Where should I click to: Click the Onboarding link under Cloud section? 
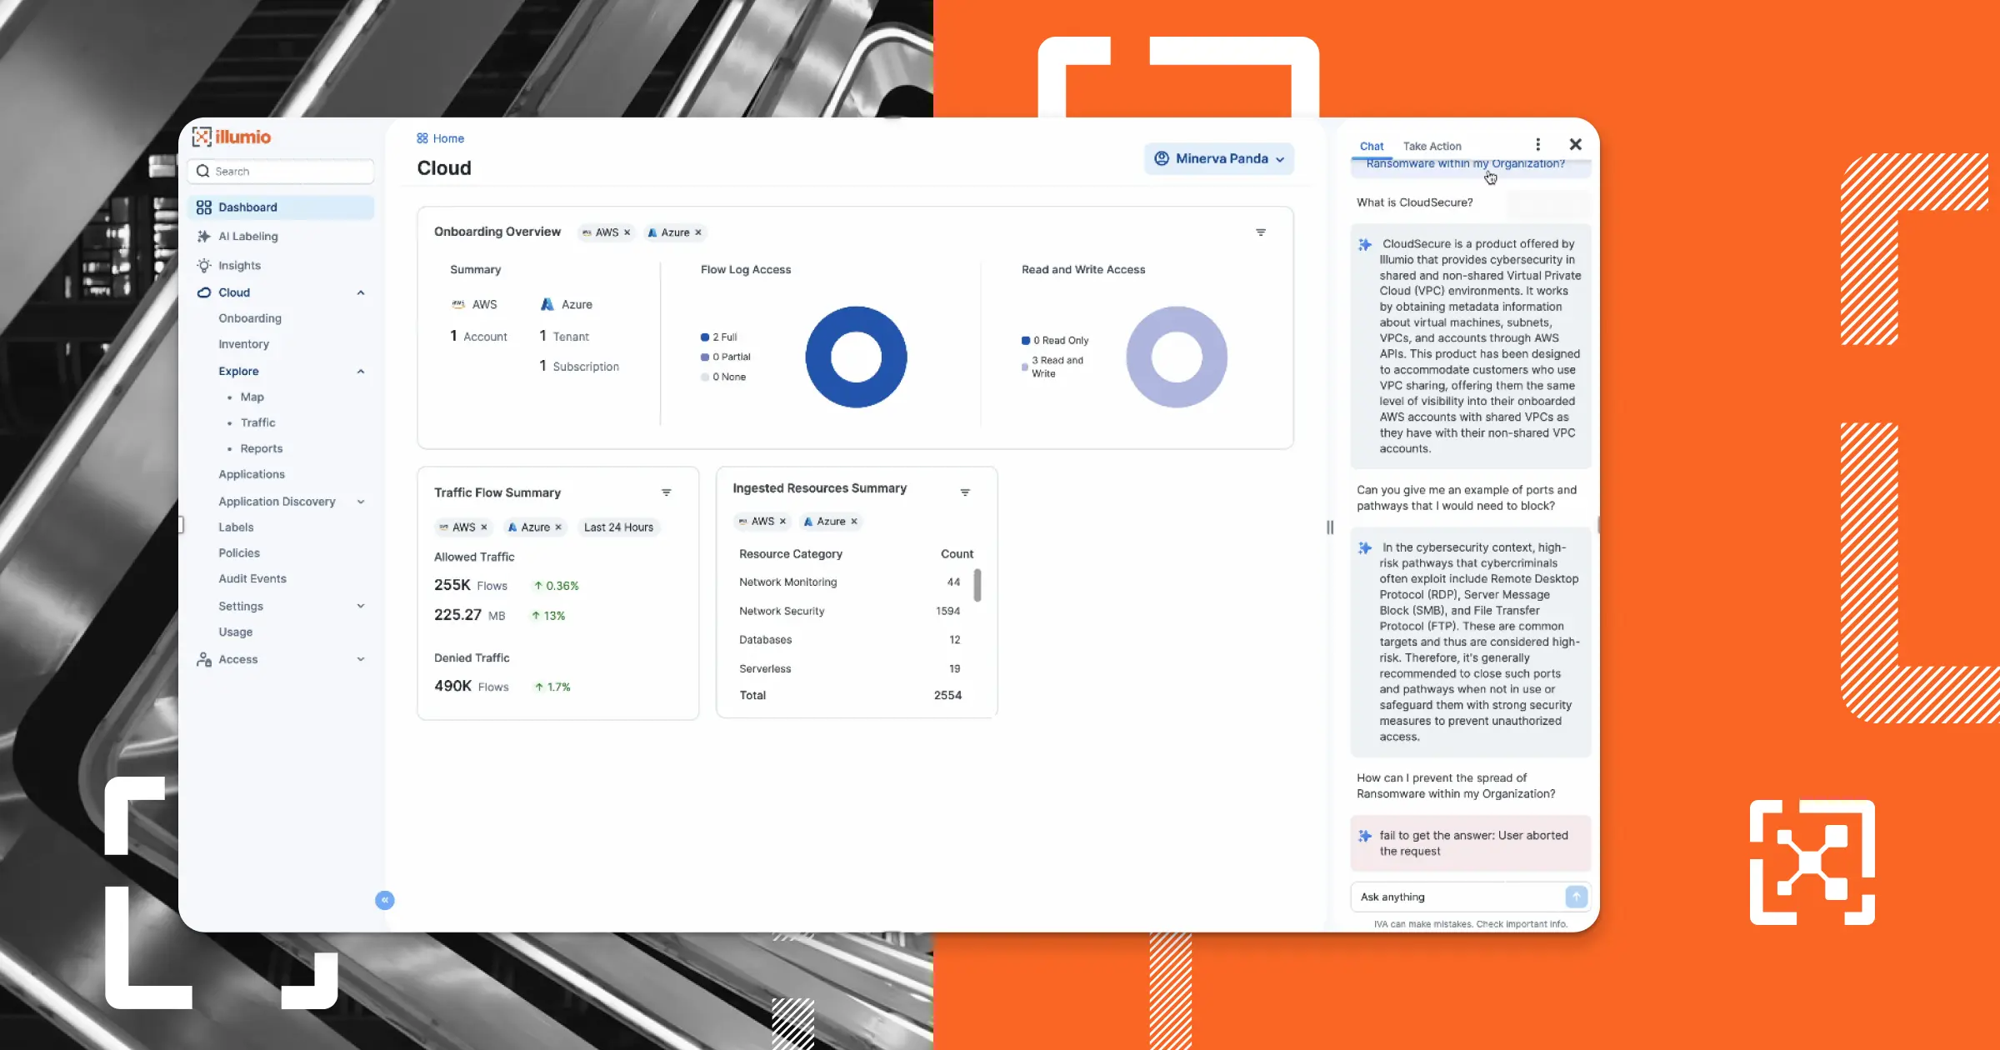(250, 317)
